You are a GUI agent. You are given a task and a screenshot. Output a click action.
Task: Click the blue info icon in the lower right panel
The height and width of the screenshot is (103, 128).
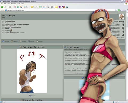point(83,78)
